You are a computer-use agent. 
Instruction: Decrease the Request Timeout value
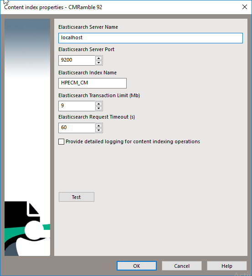(98, 130)
